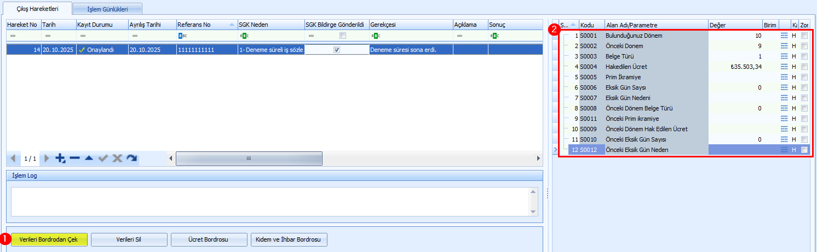Screen dimensions: 817x252
Task: Click the edit record up-triangle icon
Action: point(89,159)
